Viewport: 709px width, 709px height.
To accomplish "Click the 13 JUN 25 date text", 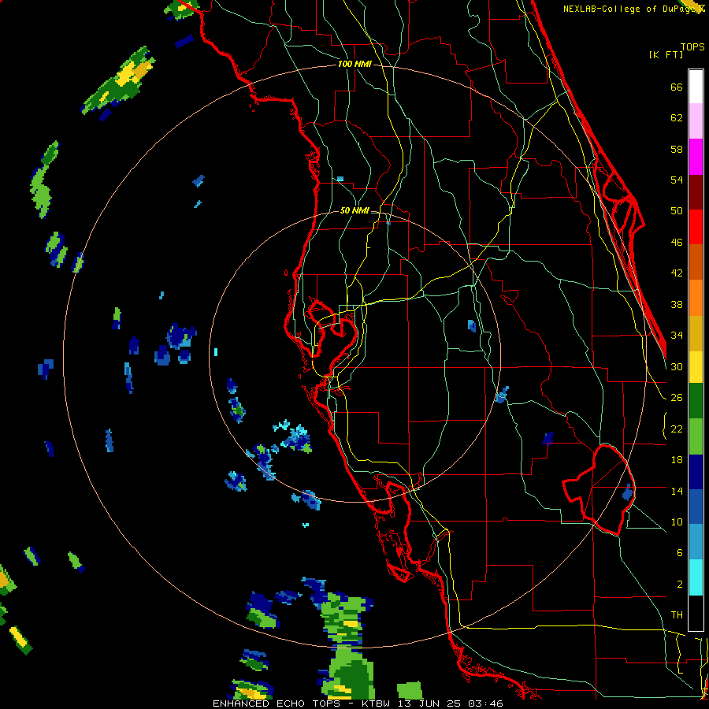I will (x=430, y=703).
